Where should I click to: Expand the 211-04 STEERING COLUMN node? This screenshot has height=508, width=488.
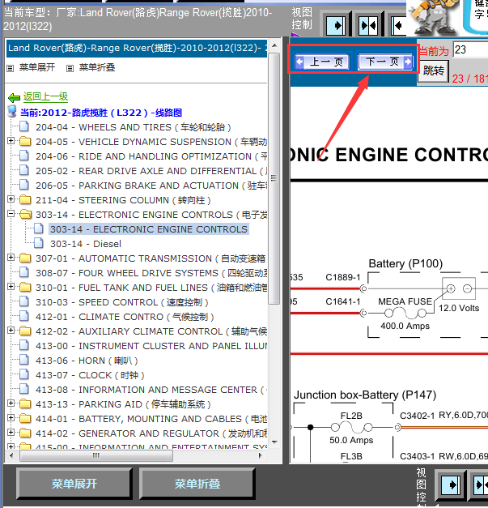pos(11,199)
